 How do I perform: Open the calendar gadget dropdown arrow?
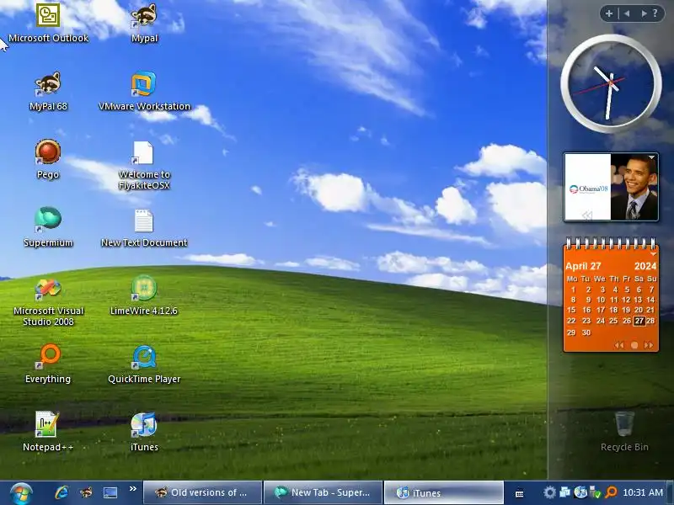pos(654,255)
